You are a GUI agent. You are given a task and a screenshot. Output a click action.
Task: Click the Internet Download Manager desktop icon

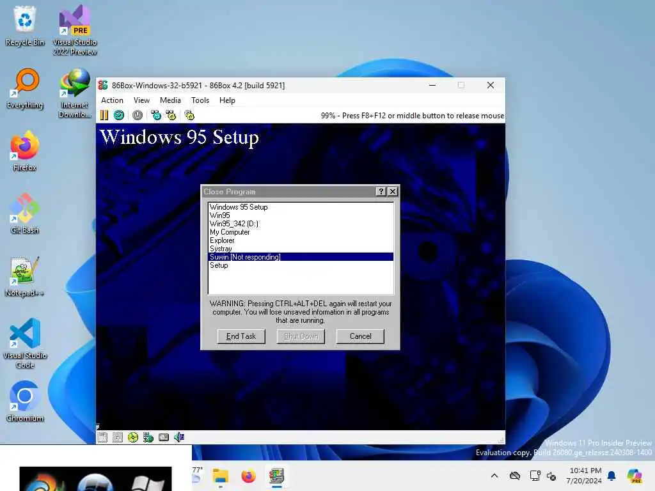click(75, 93)
